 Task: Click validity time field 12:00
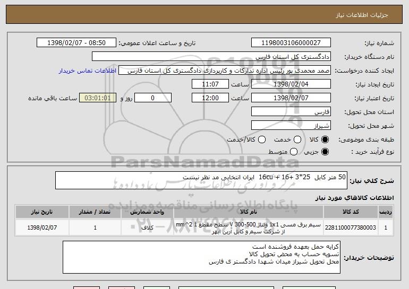pyautogui.click(x=210, y=98)
